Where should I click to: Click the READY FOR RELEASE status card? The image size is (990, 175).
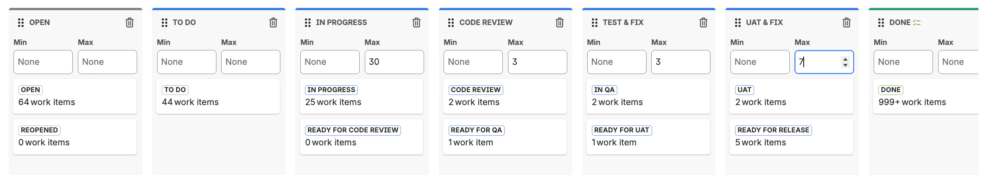point(792,137)
